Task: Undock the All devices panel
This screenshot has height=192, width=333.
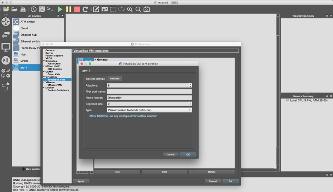Action: [x=58, y=16]
